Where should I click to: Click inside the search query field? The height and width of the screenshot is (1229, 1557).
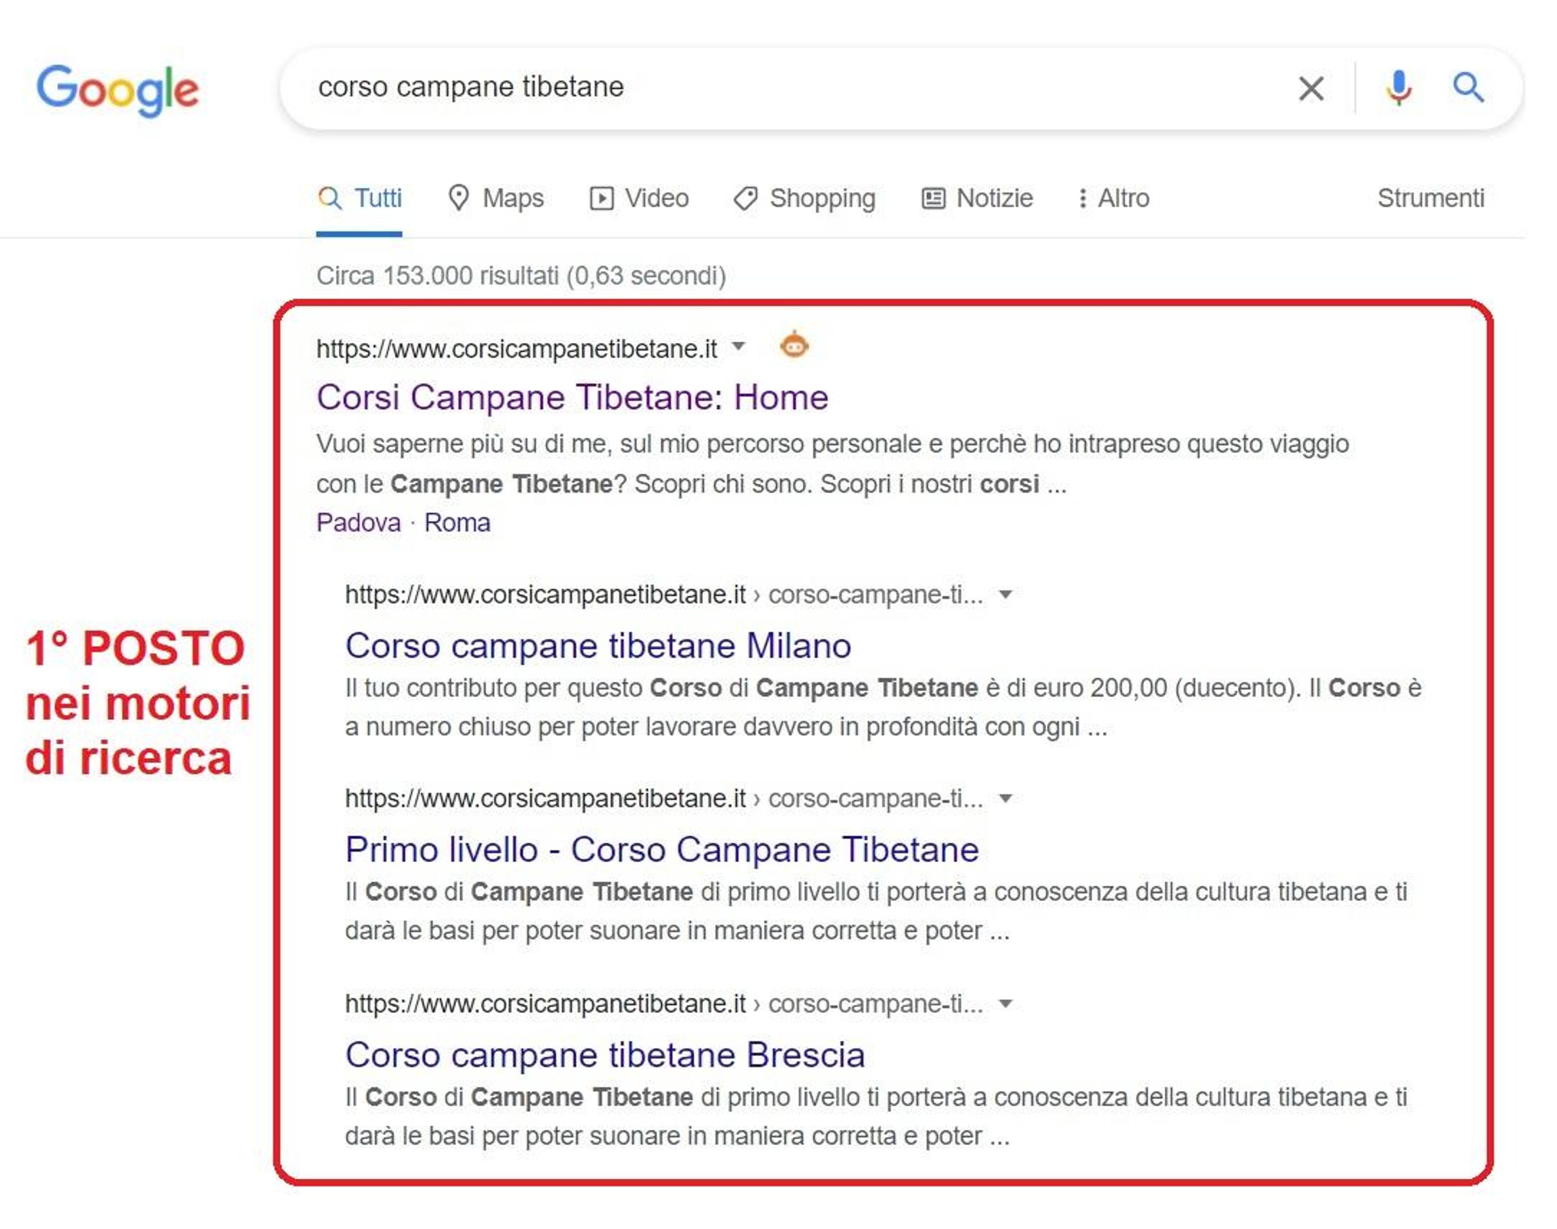click(x=792, y=88)
